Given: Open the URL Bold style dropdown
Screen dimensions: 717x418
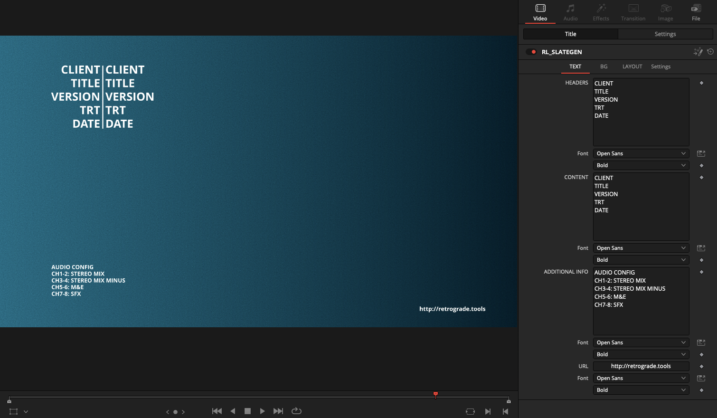Looking at the screenshot, I should click(641, 390).
